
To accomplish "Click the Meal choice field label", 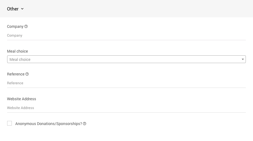I will pyautogui.click(x=17, y=51).
